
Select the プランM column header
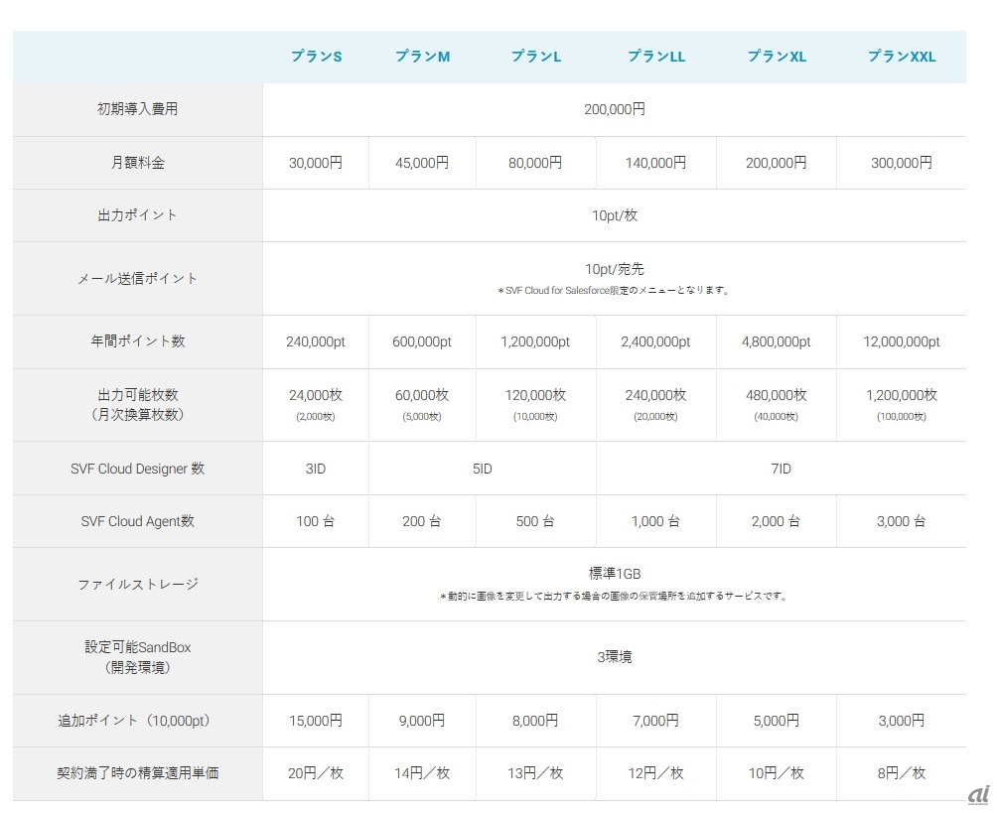coord(422,57)
